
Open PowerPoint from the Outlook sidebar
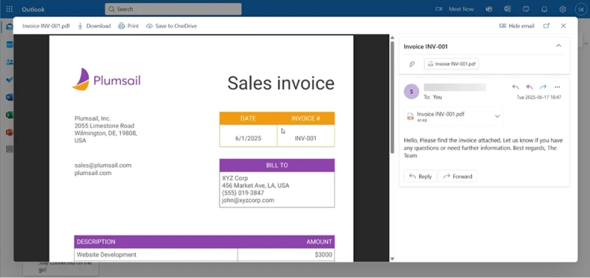(10, 132)
